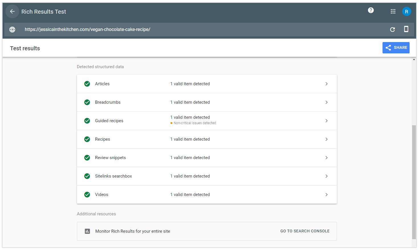Viewport: 419px width, 250px height.
Task: Click GO TO SEARCH CONSOLE link
Action: (x=305, y=231)
